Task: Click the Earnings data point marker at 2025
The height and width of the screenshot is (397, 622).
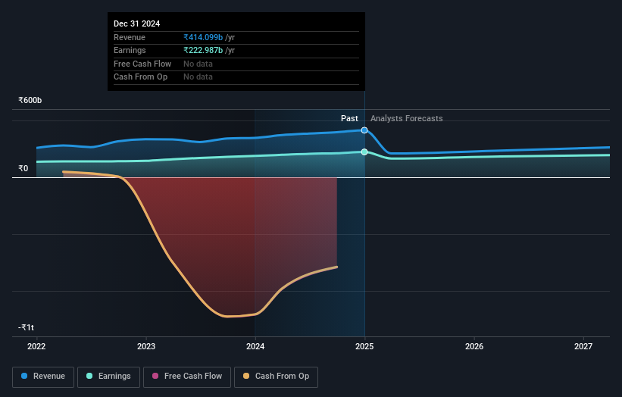Action: click(364, 152)
